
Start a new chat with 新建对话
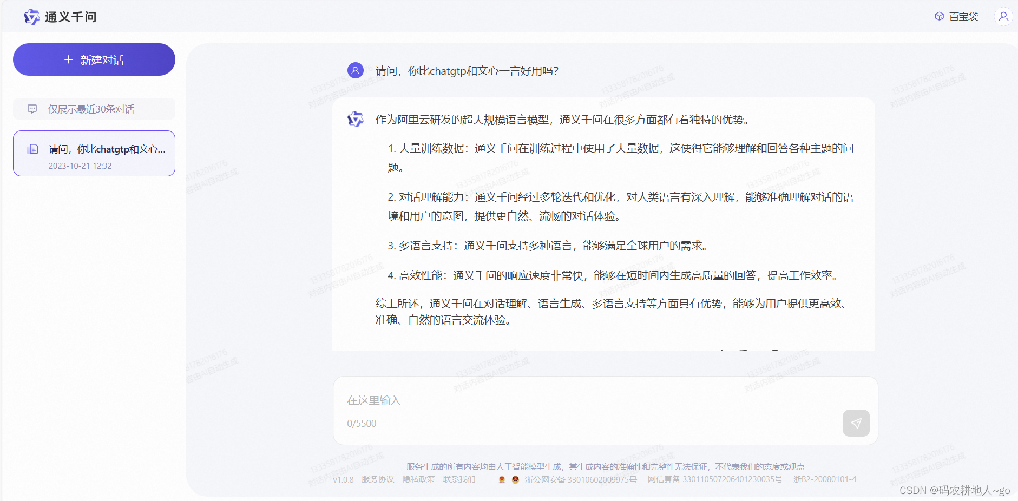tap(94, 60)
